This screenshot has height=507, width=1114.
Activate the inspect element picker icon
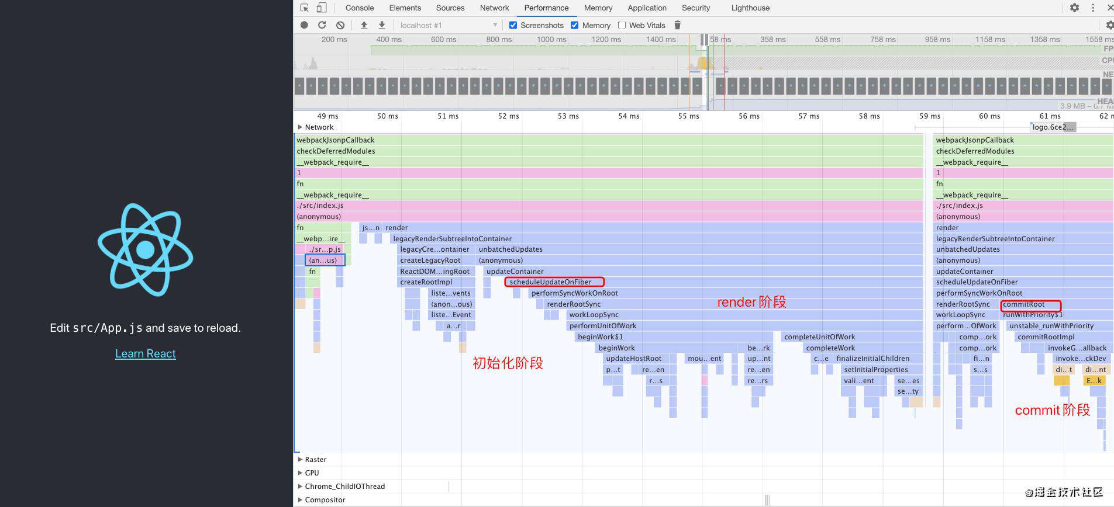point(304,8)
